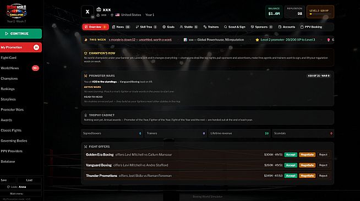
Task: Click the Boxing World Simulator logo
Action: pyautogui.click(x=17, y=11)
